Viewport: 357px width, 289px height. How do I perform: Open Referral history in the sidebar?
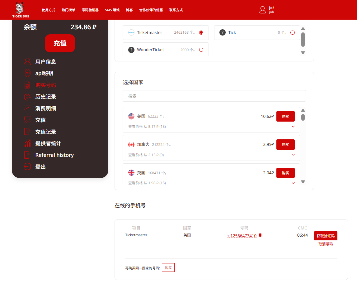pyautogui.click(x=54, y=155)
